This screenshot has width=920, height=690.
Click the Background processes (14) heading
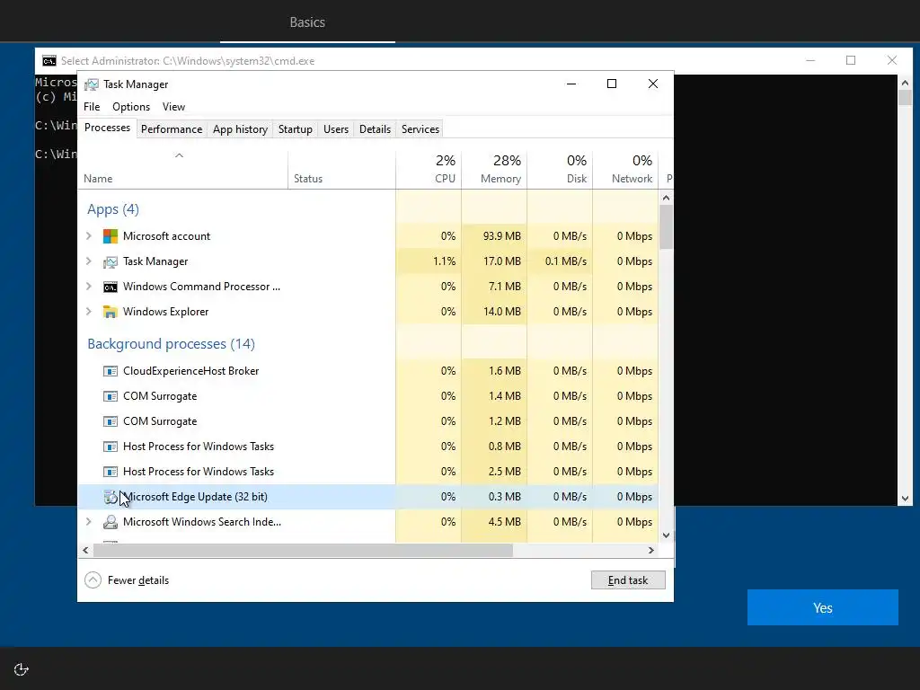pos(171,344)
